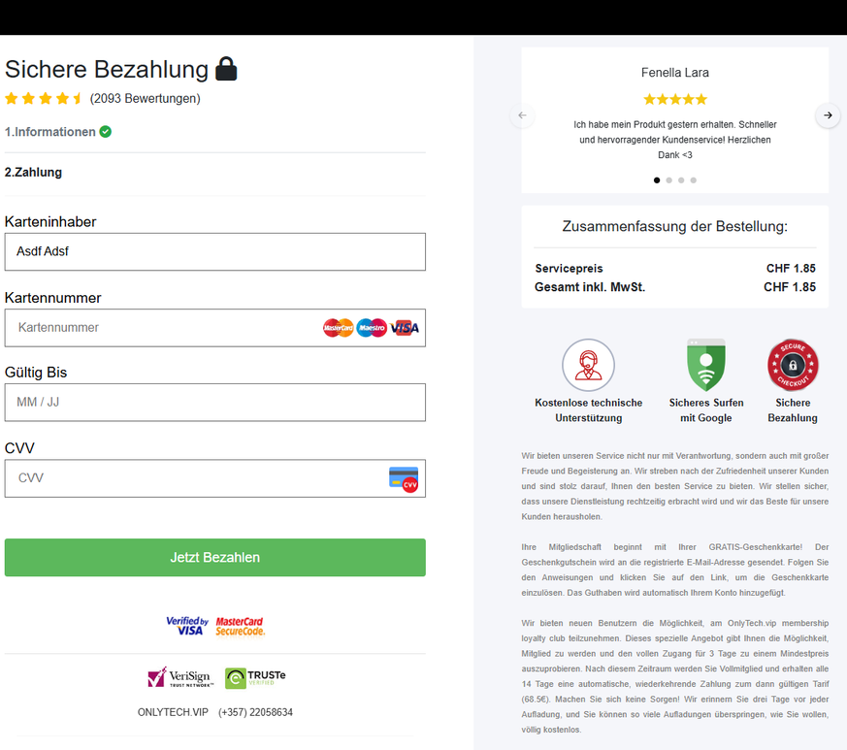This screenshot has height=750, width=847.
Task: Select the Karteninhaber name field
Action: 214,251
